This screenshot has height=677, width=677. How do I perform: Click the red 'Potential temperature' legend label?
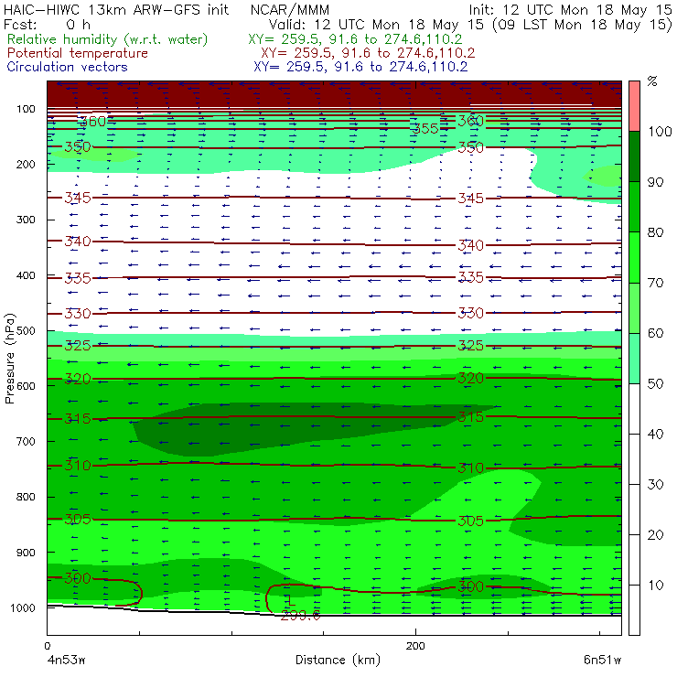78,53
